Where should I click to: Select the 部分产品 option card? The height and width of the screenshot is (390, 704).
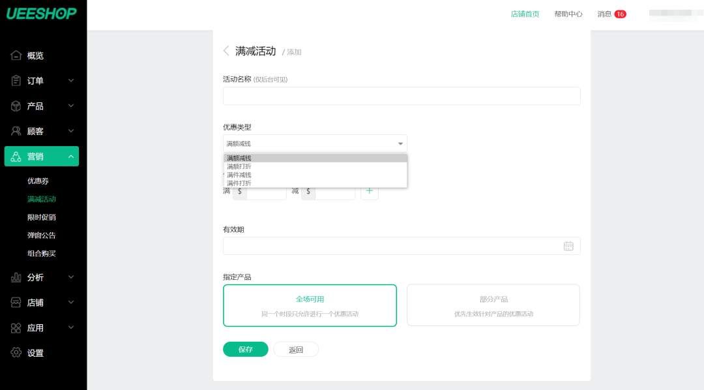[493, 305]
